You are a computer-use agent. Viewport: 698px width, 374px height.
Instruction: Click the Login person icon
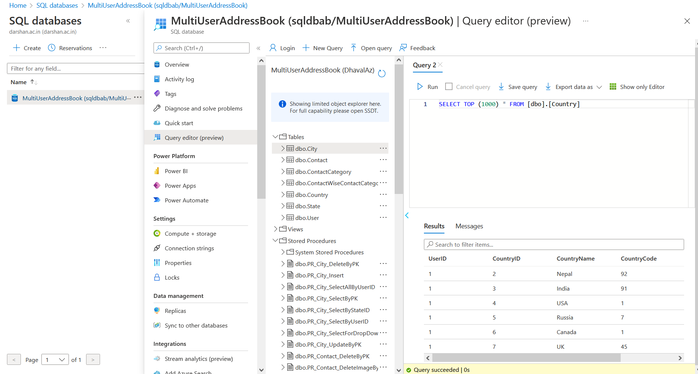pos(273,48)
